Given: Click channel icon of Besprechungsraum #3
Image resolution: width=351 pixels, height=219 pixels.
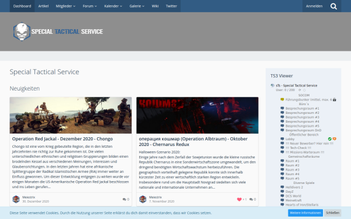Looking at the screenshot, I should pos(283,117).
